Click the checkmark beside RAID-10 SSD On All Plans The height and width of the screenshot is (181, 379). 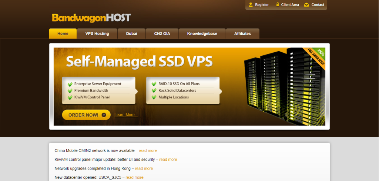pyautogui.click(x=154, y=84)
